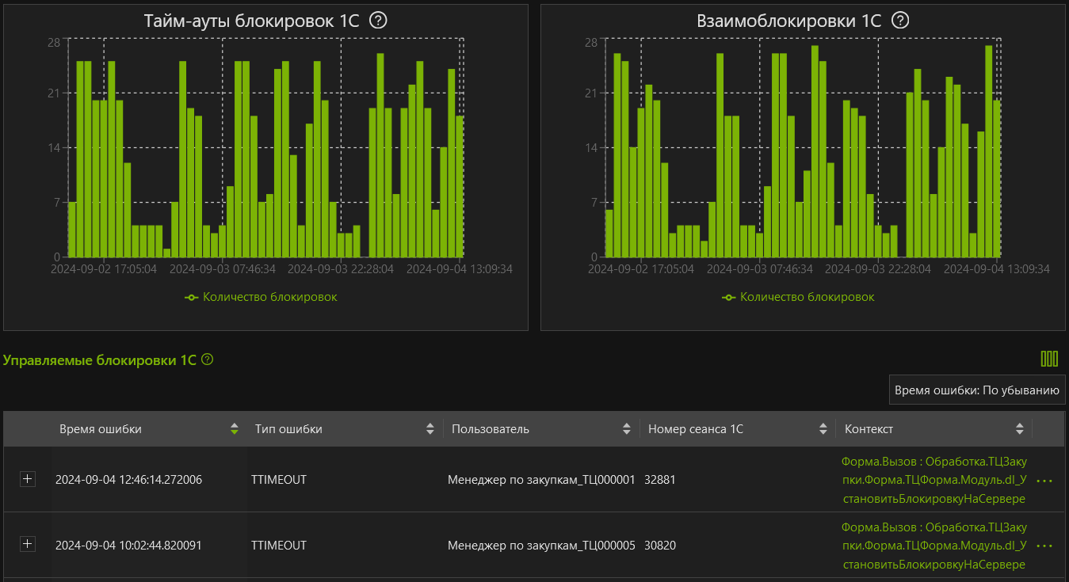Open context link for session 30820
The width and height of the screenshot is (1069, 582).
[933, 546]
